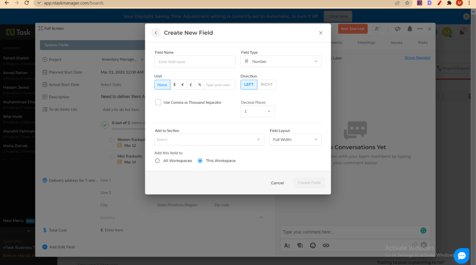Click the Create Field button

[309, 183]
